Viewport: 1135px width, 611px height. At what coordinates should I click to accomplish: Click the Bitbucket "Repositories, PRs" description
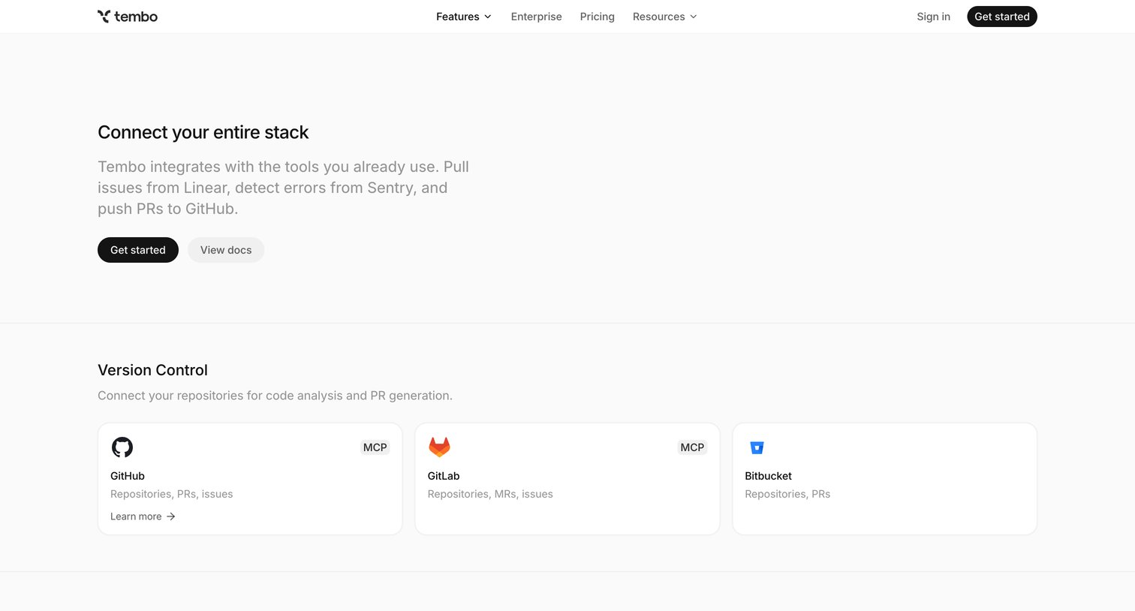787,494
